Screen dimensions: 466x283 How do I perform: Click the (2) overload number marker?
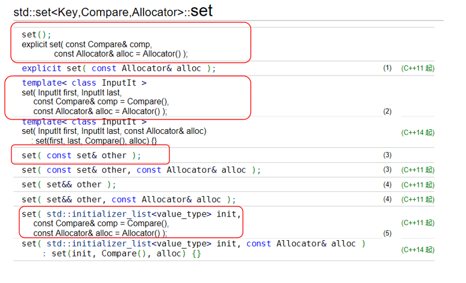coord(387,112)
